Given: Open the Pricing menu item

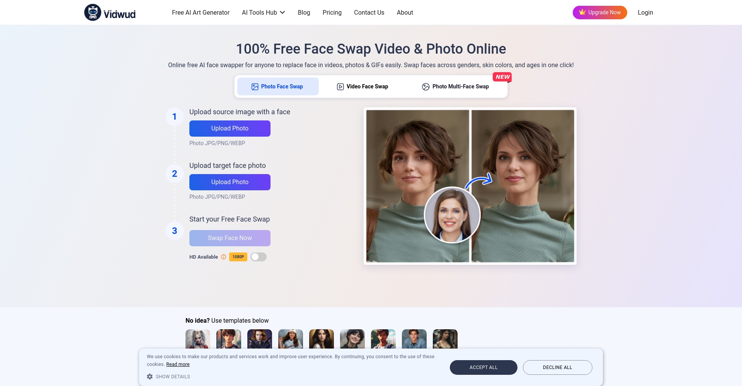Looking at the screenshot, I should coord(332,12).
